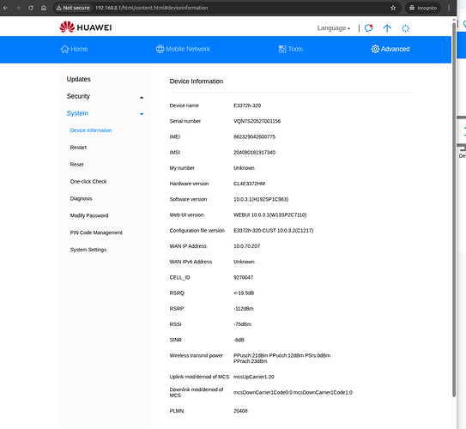Click the WAN IPv6 Address label
Image resolution: width=466 pixels, height=429 pixels.
coord(191,262)
